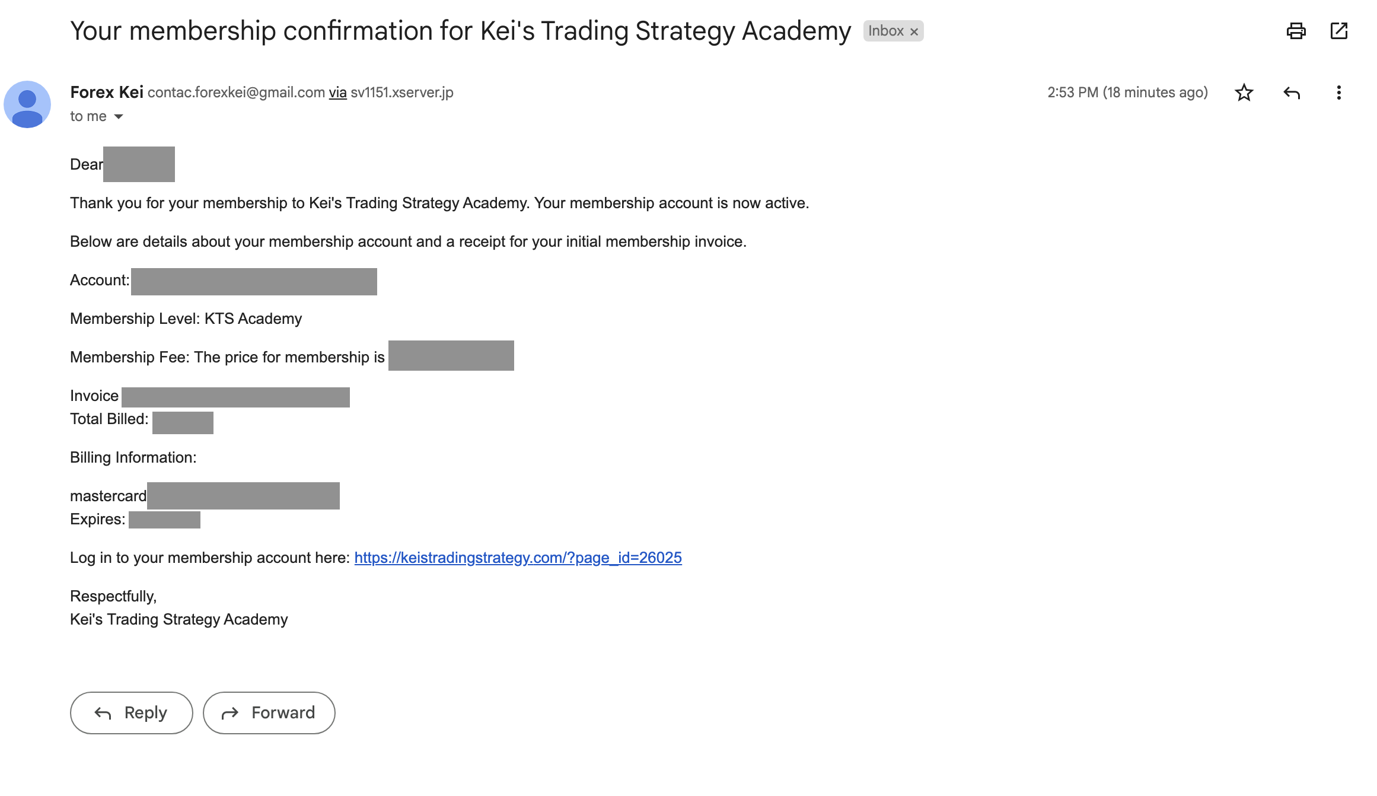Expand the 'to me' recipient details arrow
The height and width of the screenshot is (796, 1377).
coord(119,116)
